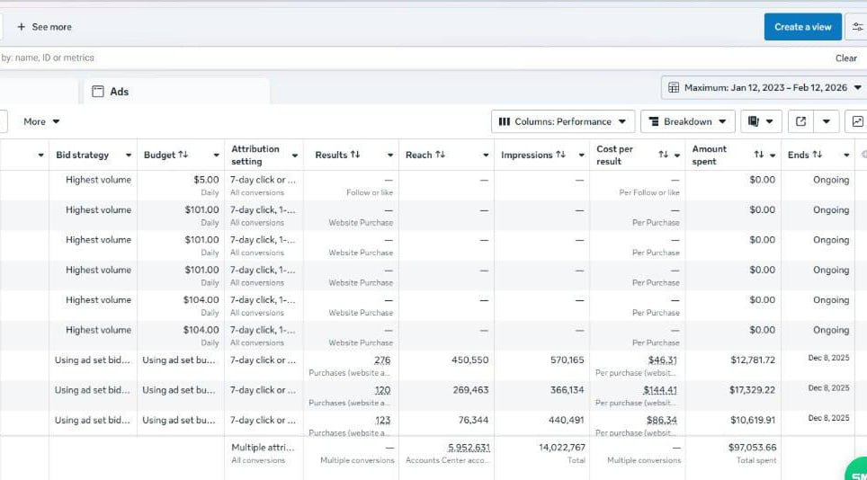Open the Breakdown dropdown
Image resolution: width=867 pixels, height=480 pixels.
coord(687,121)
